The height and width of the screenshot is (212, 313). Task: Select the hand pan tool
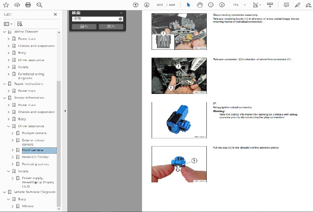pyautogui.click(x=200, y=5)
